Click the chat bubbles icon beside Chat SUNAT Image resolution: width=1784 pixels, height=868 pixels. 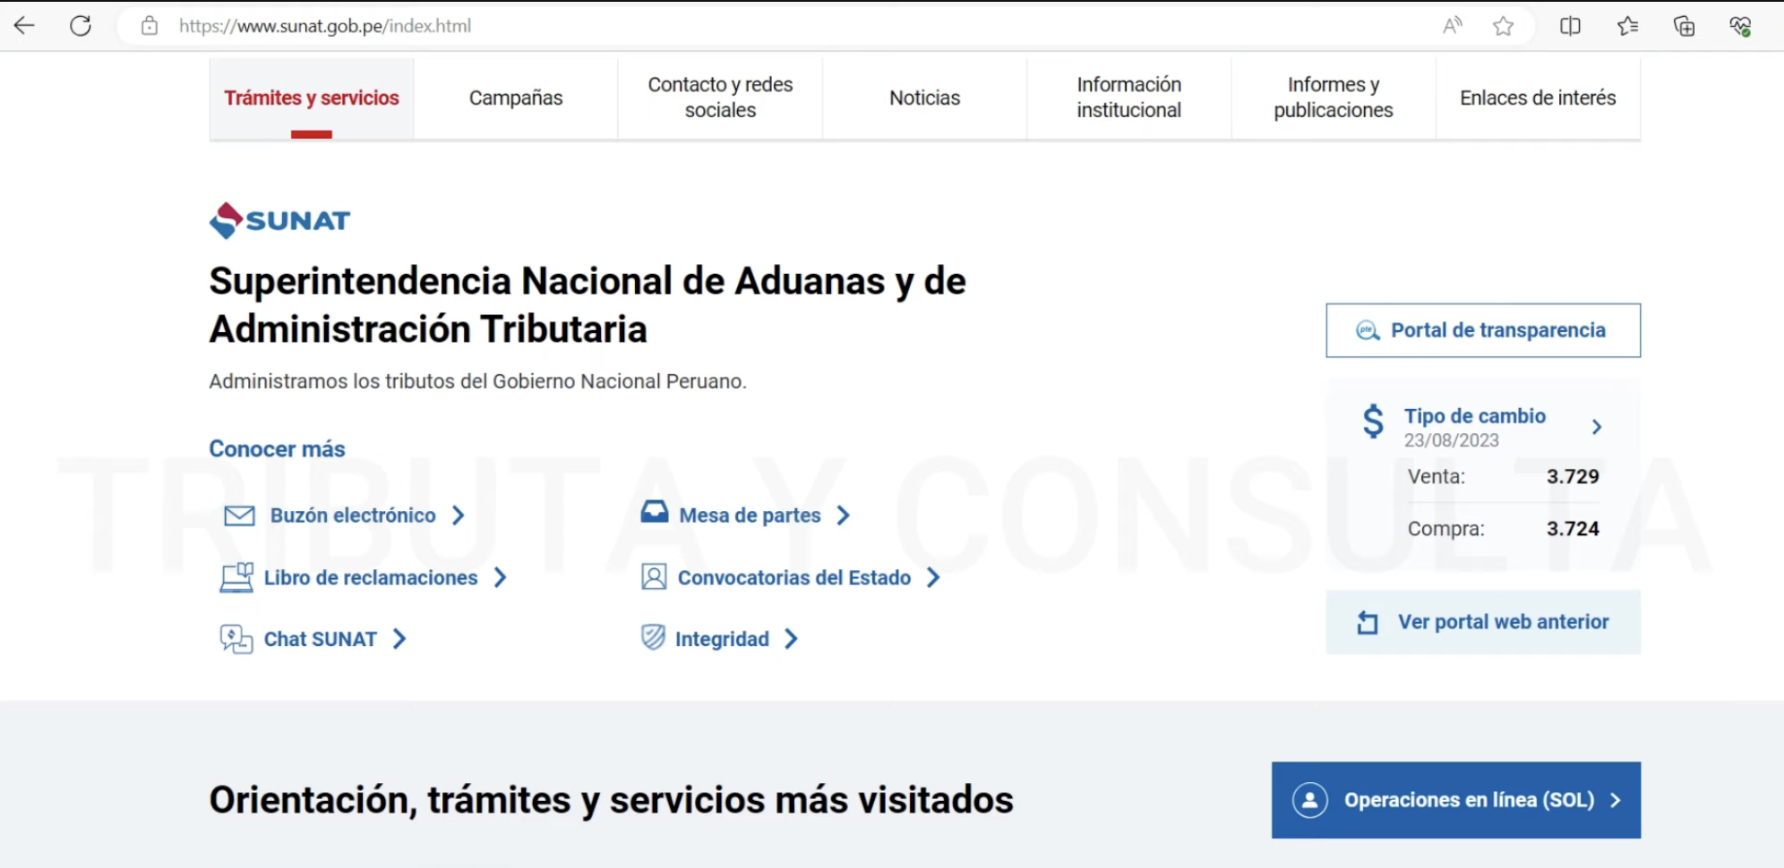point(236,639)
